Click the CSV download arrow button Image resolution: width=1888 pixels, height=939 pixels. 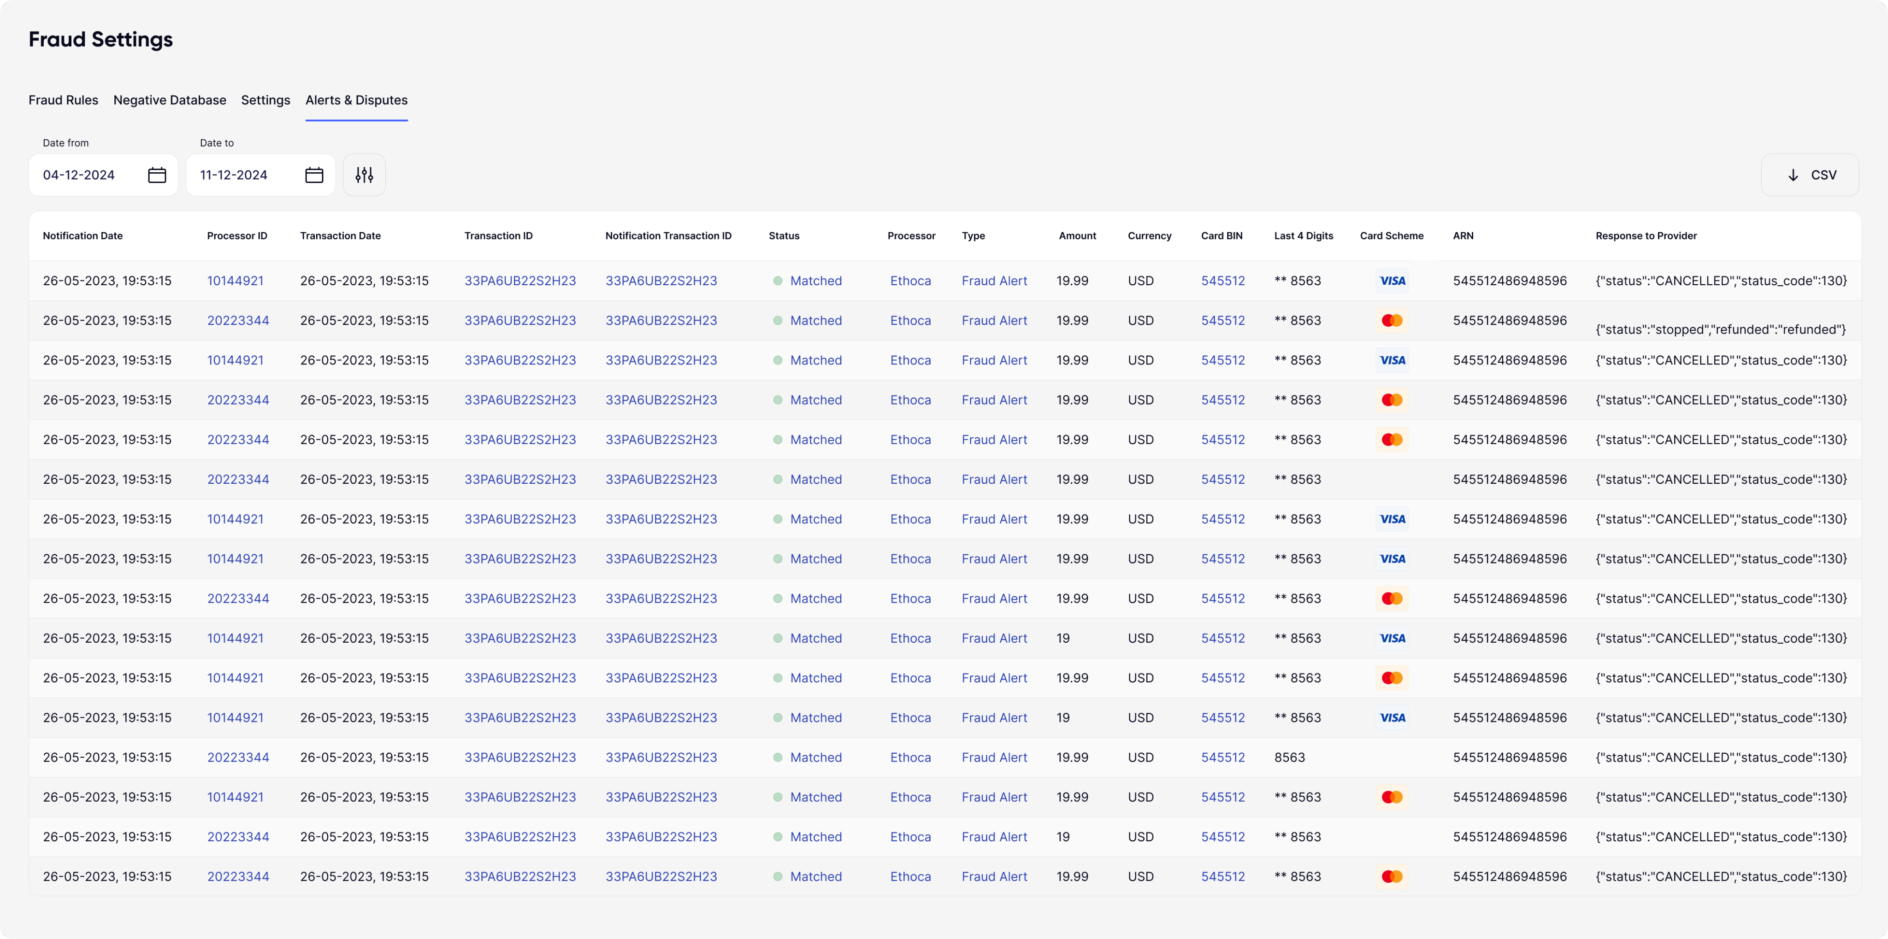(x=1810, y=175)
